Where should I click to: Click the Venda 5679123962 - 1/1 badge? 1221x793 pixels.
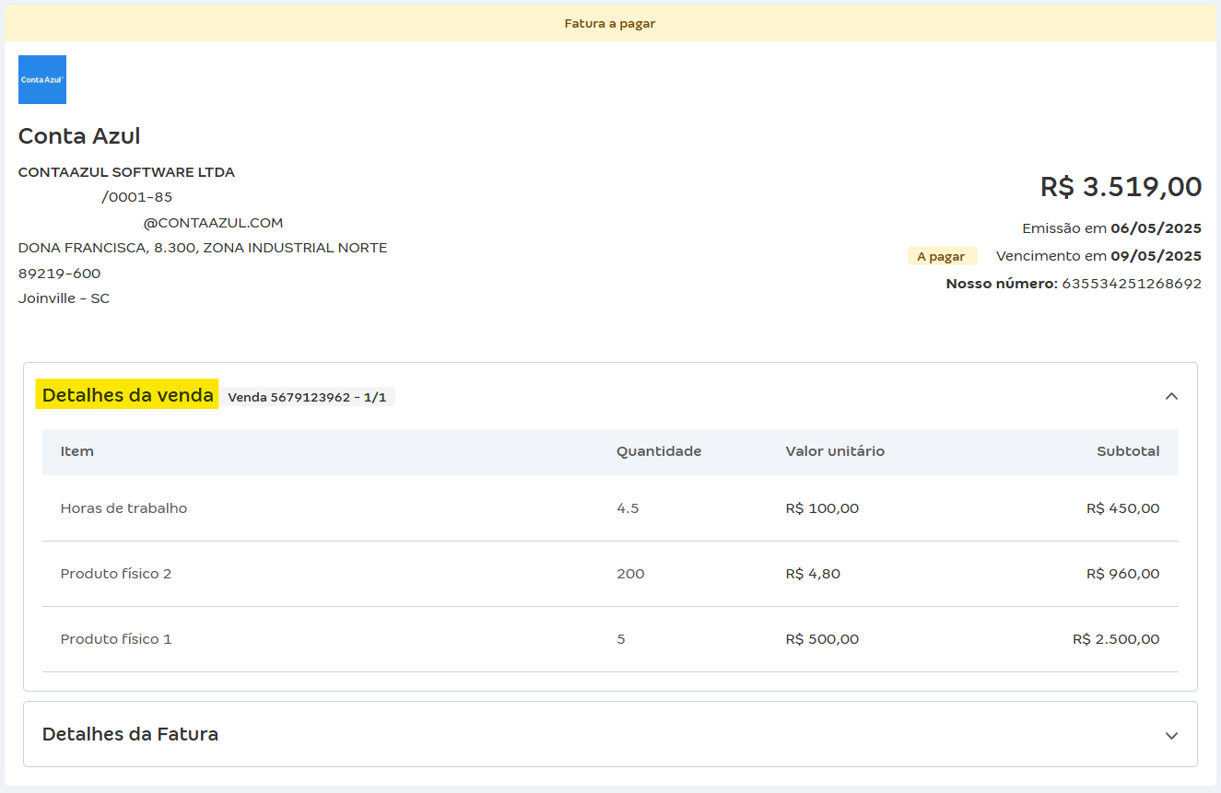pyautogui.click(x=307, y=397)
